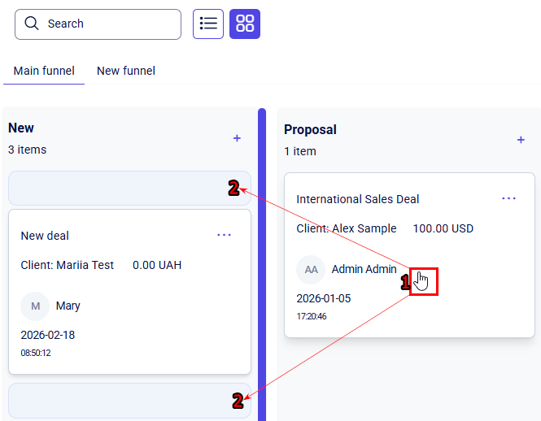The height and width of the screenshot is (421, 541).
Task: Click the empty placeholder above New deal card
Action: pyautogui.click(x=122, y=188)
